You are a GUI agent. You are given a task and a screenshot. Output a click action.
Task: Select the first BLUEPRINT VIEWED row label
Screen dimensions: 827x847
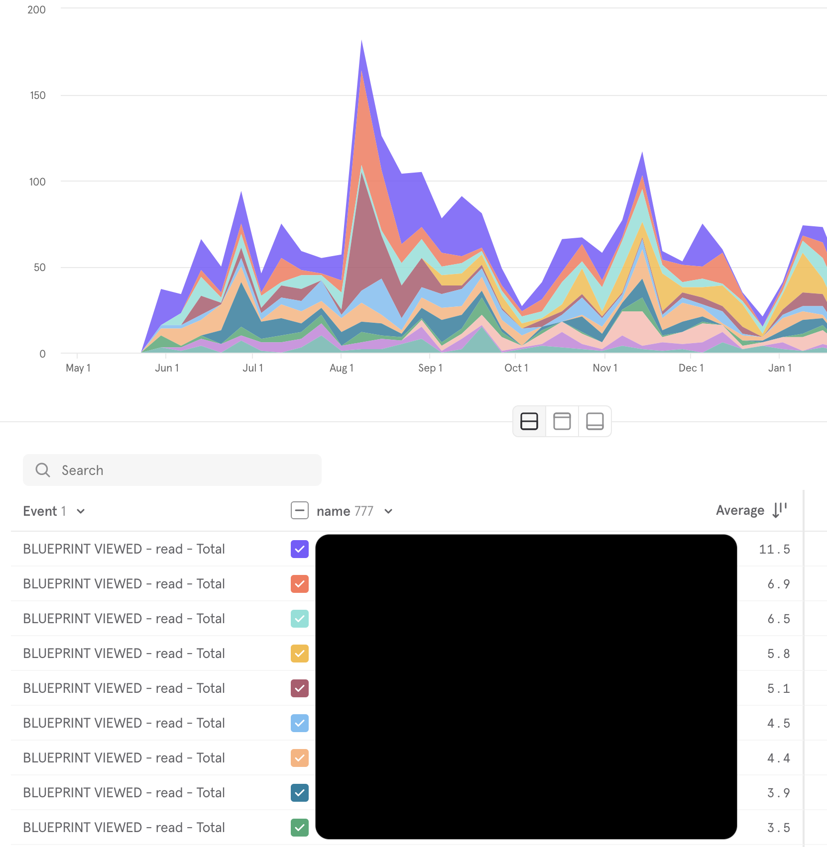coord(123,549)
